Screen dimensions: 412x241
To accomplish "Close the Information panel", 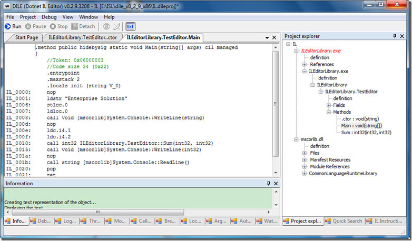I will pos(276,183).
